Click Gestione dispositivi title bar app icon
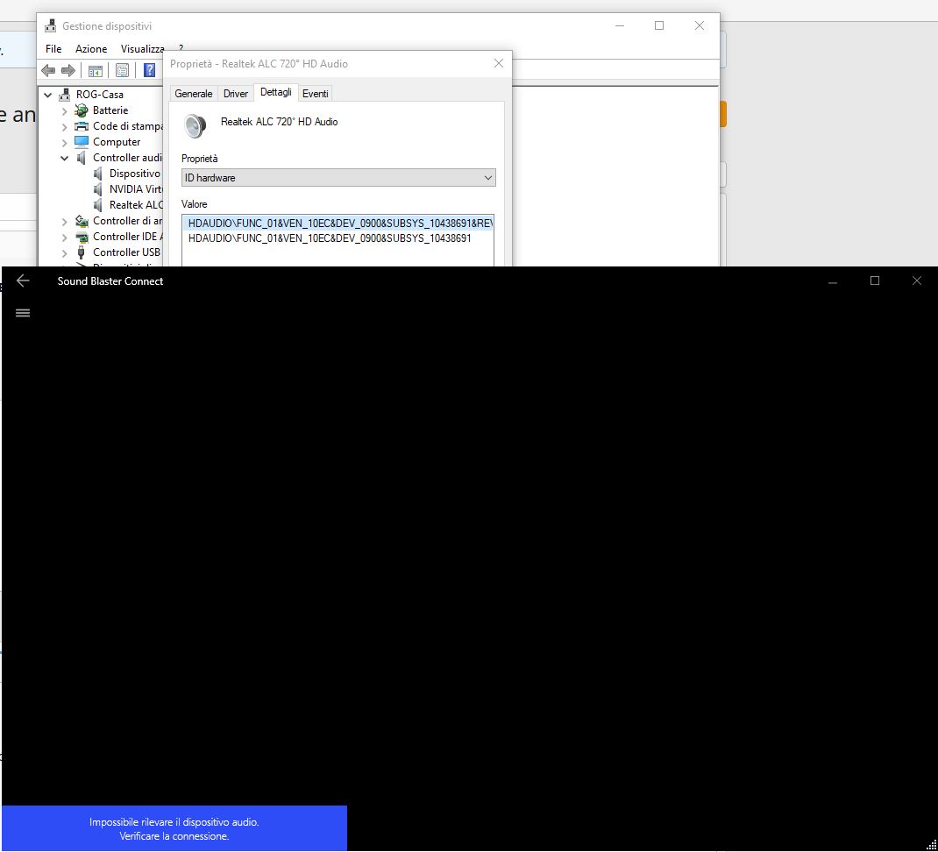The height and width of the screenshot is (852, 938). click(51, 25)
